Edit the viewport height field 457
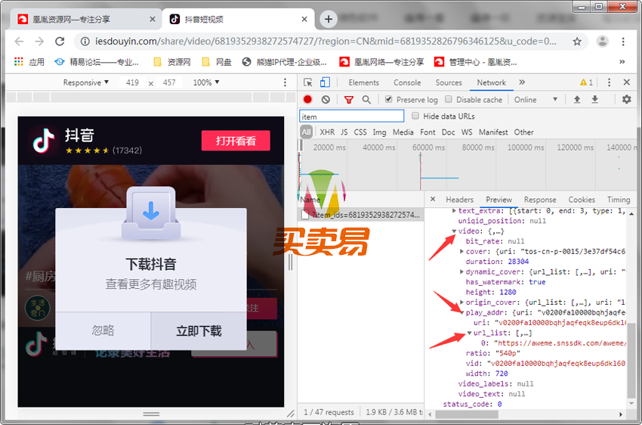The image size is (642, 425). 169,82
